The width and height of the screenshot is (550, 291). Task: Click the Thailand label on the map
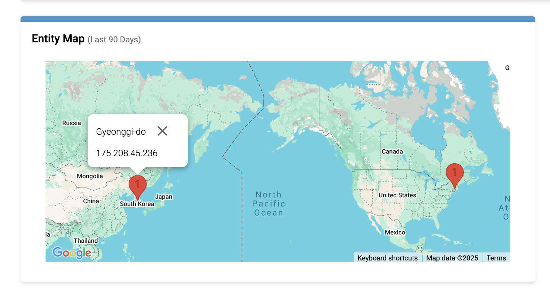(x=86, y=241)
